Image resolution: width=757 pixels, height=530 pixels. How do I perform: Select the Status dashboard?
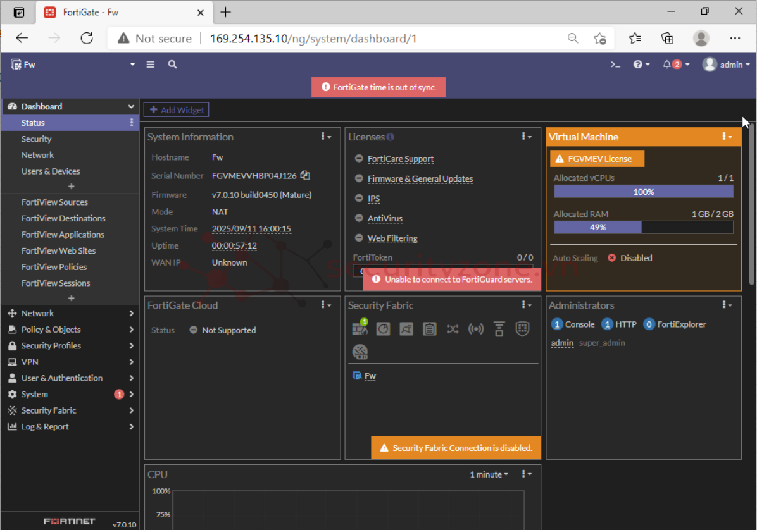tap(70, 123)
